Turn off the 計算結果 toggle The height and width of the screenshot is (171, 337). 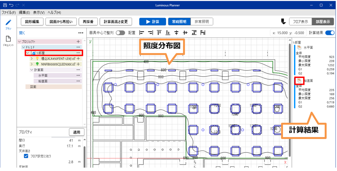[x=330, y=33]
